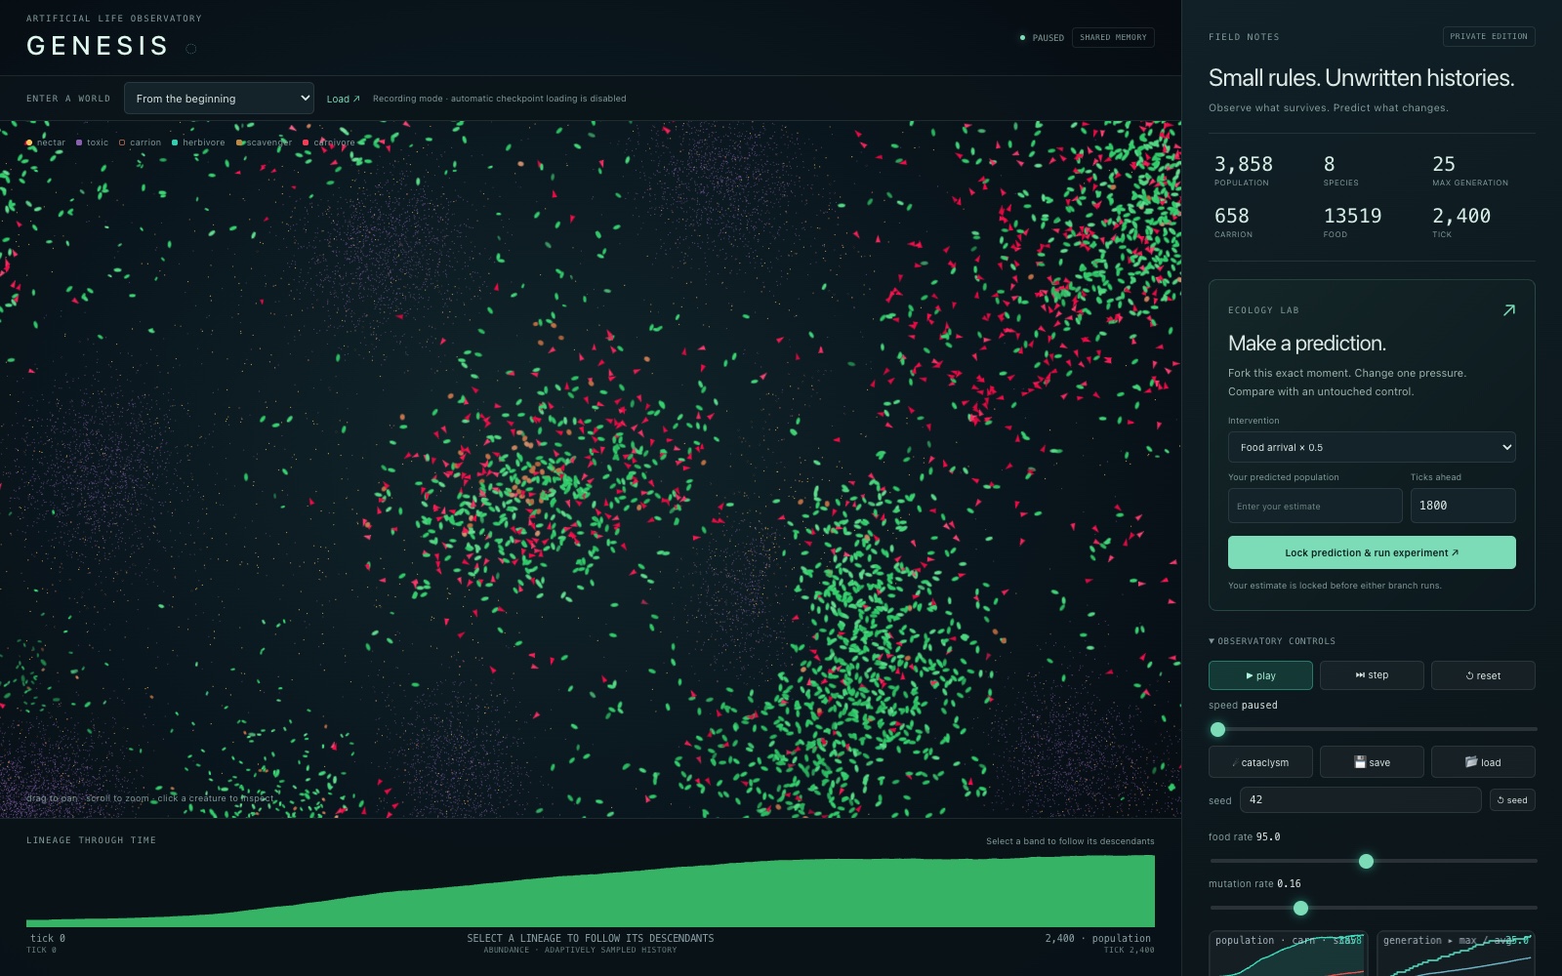Open the Ecology Lab expand arrow icon

coord(1508,310)
